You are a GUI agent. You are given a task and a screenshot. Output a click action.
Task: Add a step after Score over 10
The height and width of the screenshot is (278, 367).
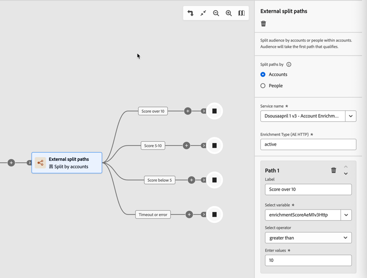pos(187,111)
